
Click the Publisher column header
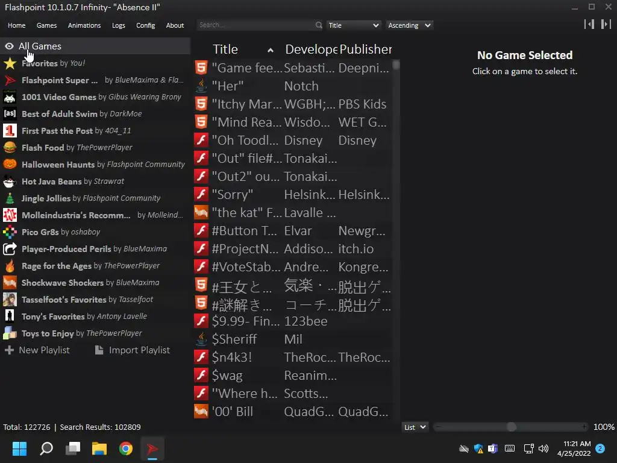[365, 49]
